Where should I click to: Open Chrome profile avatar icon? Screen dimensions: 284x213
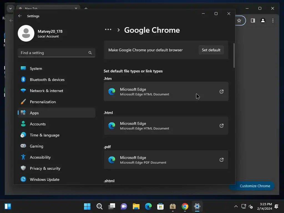[x=263, y=21]
